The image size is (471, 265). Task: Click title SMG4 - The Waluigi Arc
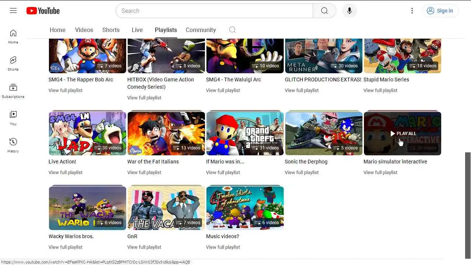[233, 79]
